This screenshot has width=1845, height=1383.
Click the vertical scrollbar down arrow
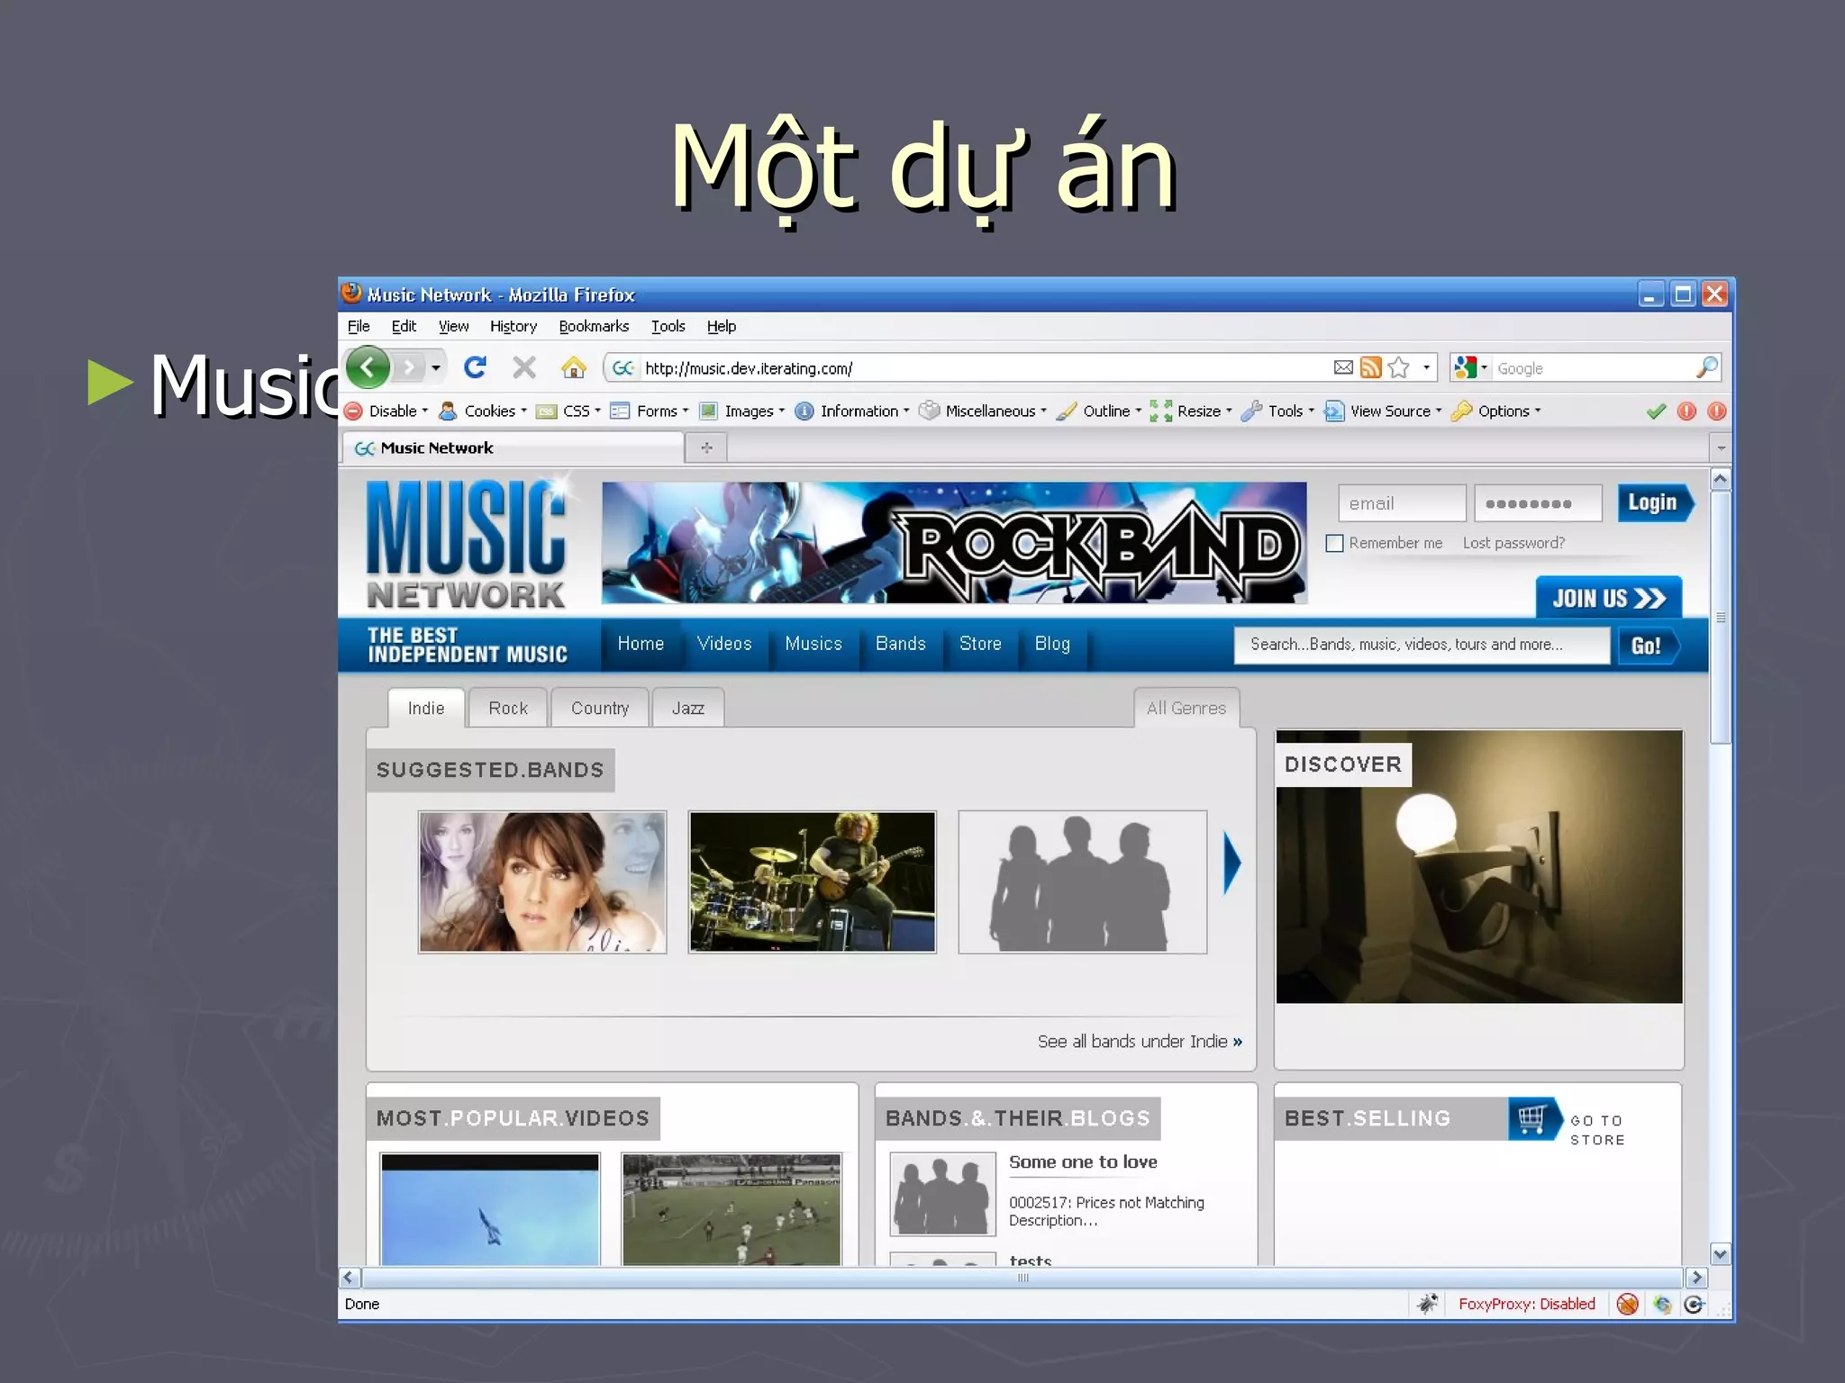pyautogui.click(x=1720, y=1253)
